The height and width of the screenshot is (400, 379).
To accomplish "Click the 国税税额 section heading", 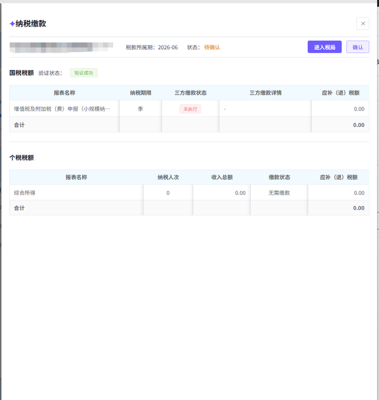I will [21, 73].
